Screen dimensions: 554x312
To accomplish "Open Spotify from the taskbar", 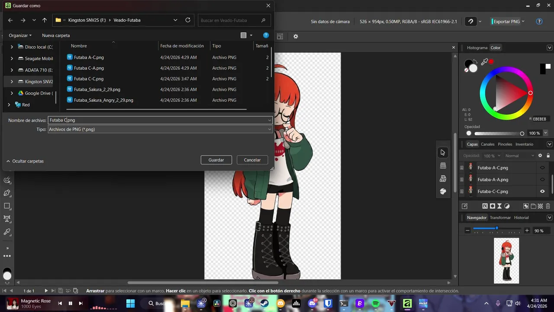I will click(376, 303).
